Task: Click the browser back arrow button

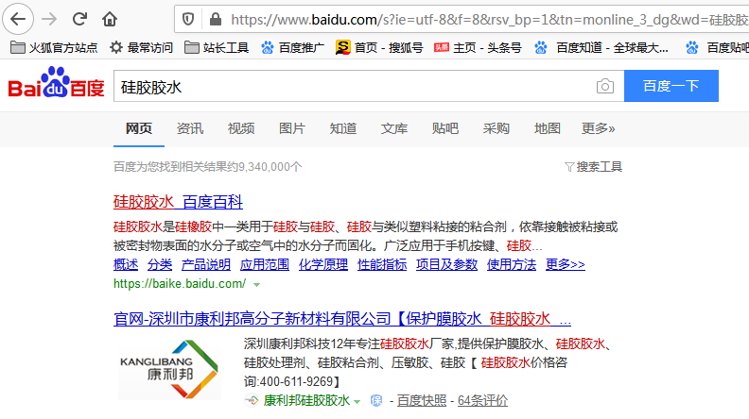Action: click(x=19, y=19)
